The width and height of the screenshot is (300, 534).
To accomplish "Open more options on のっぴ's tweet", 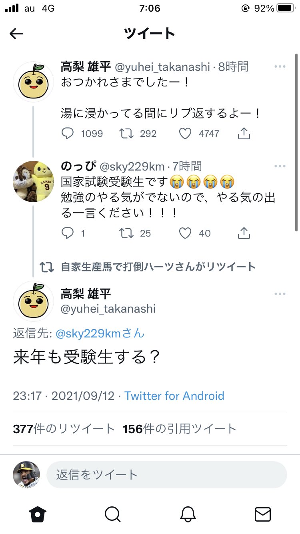I will [280, 166].
